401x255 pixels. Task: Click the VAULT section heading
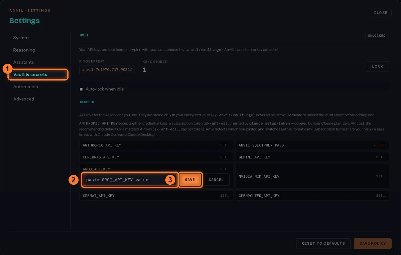[x=84, y=35]
